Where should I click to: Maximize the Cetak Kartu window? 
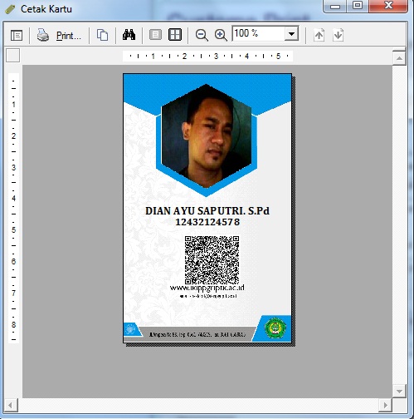[x=358, y=6]
